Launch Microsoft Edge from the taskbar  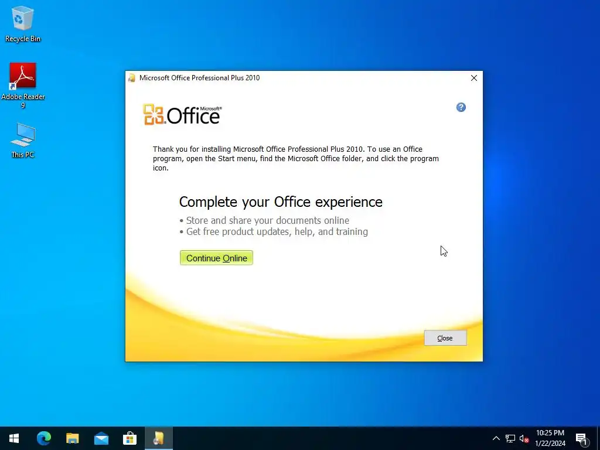[x=43, y=438]
